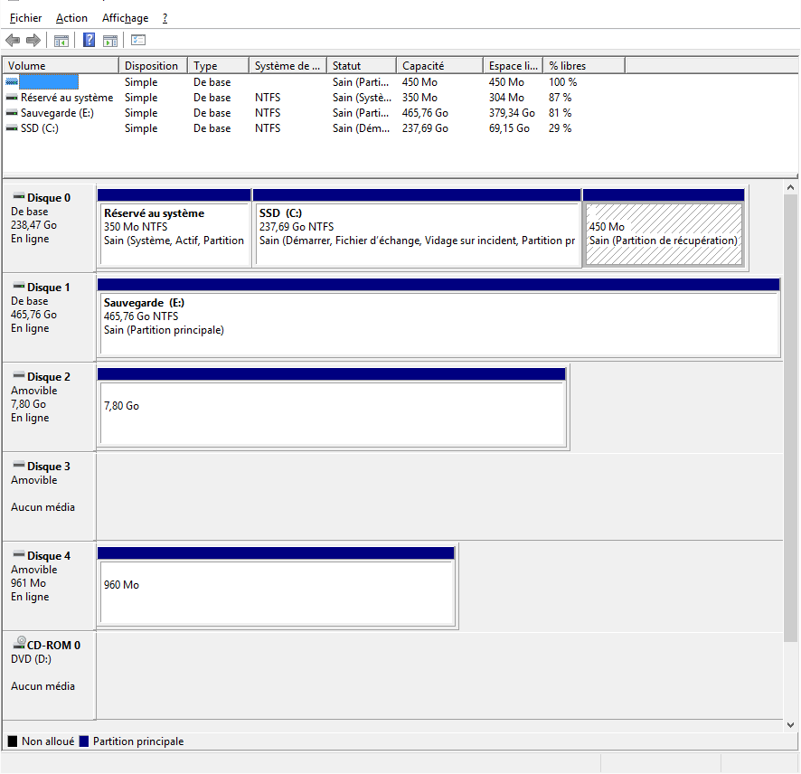Click the 465,76 Go capacity cell
Screen dimensions: 801x774
(x=425, y=113)
